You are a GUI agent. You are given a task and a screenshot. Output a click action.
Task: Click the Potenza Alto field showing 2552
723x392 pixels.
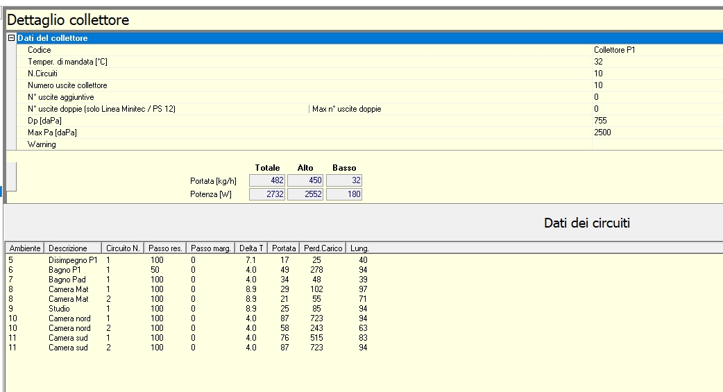point(305,194)
